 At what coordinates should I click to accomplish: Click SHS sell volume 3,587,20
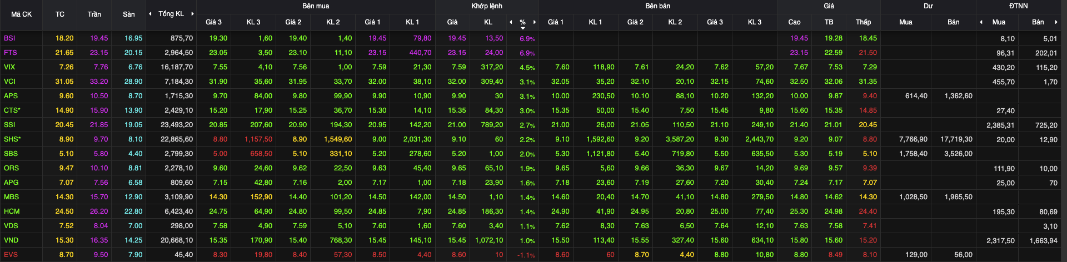[x=680, y=139]
